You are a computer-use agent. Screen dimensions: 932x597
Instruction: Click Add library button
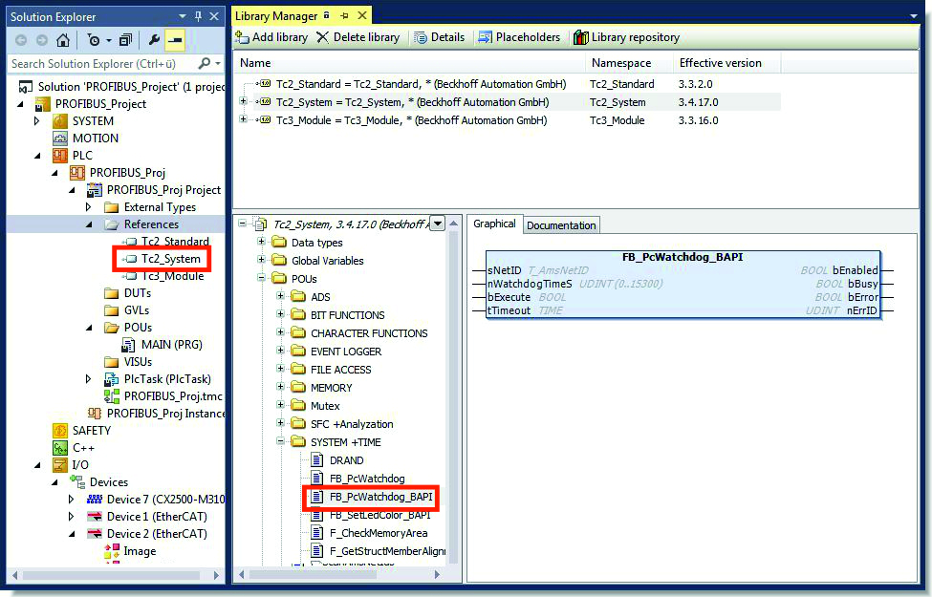pos(271,37)
